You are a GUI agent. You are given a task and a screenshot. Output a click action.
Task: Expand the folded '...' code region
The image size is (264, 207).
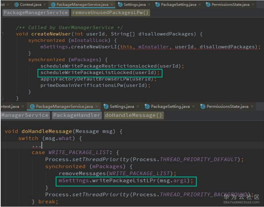click(37, 145)
